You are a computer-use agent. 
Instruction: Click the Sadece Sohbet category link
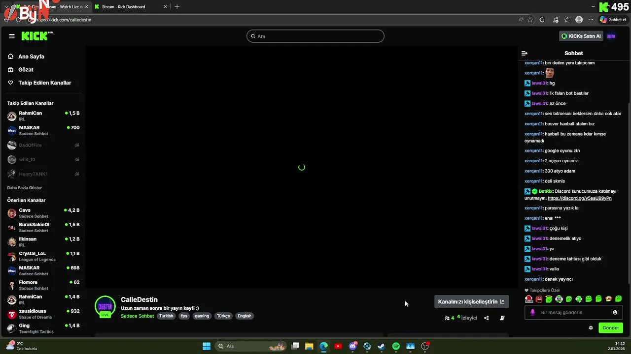[x=137, y=316]
